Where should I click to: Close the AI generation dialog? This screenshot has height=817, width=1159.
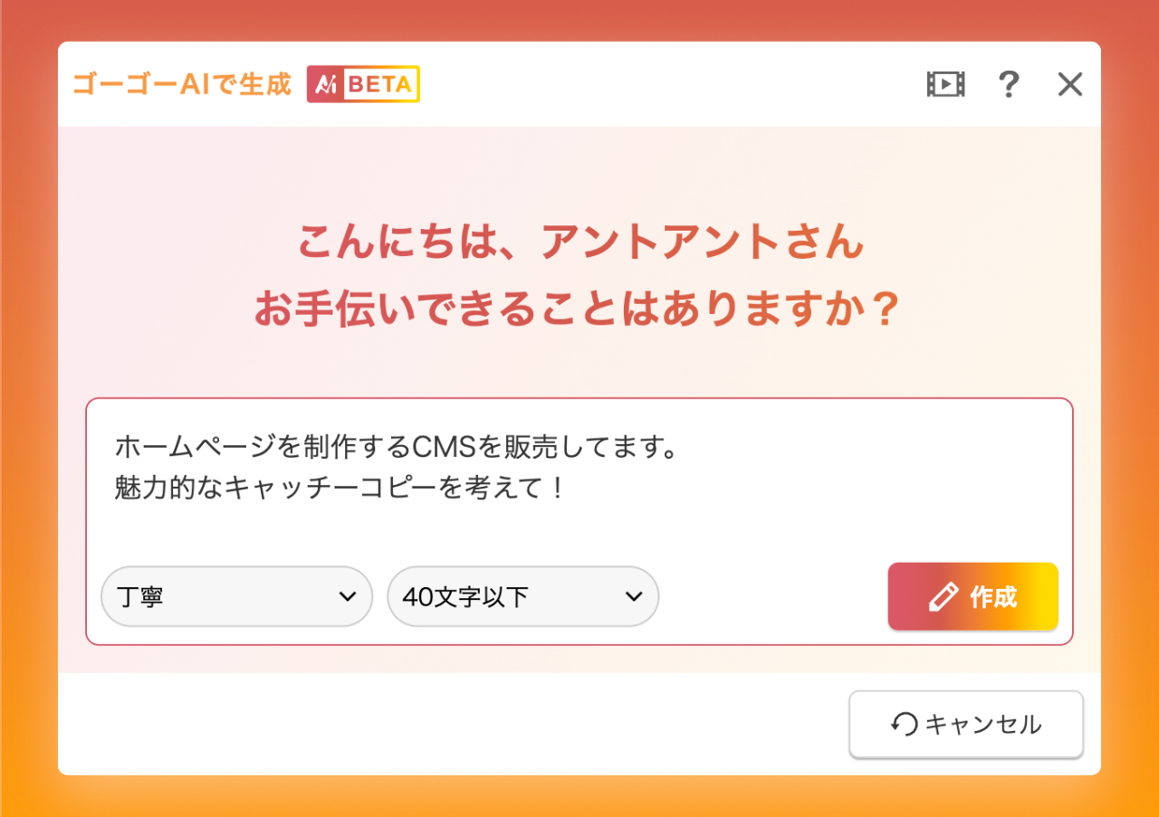click(x=1069, y=83)
